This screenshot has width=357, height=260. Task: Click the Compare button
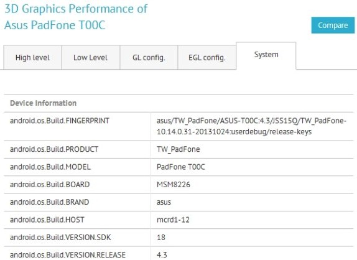(x=333, y=26)
